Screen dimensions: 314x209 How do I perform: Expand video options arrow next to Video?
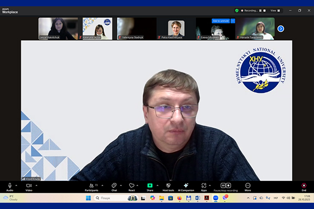pos(36,185)
